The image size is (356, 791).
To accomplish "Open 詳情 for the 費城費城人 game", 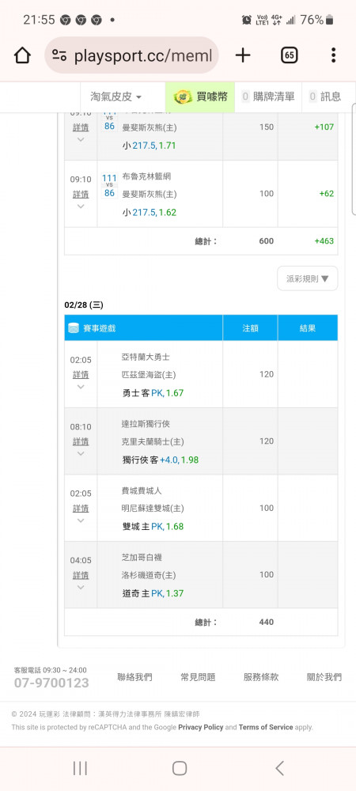I will click(81, 509).
